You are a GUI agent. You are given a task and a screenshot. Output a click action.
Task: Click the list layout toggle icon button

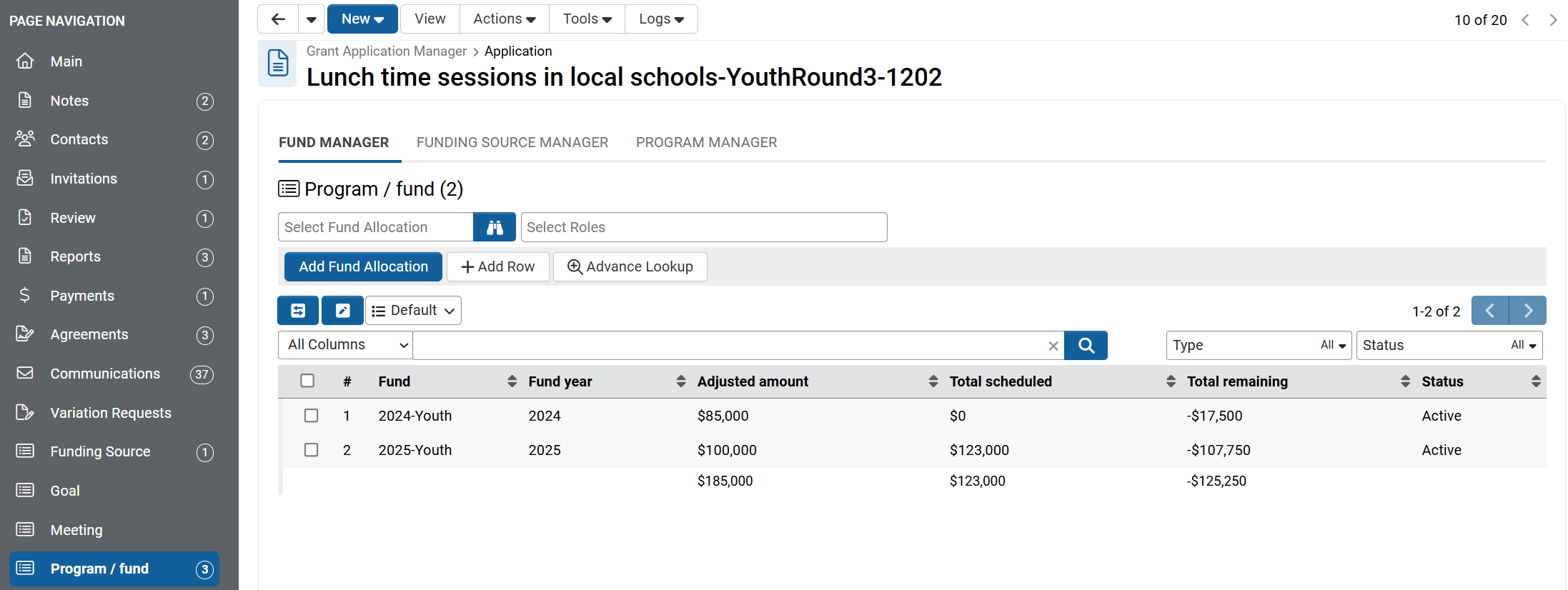point(298,311)
